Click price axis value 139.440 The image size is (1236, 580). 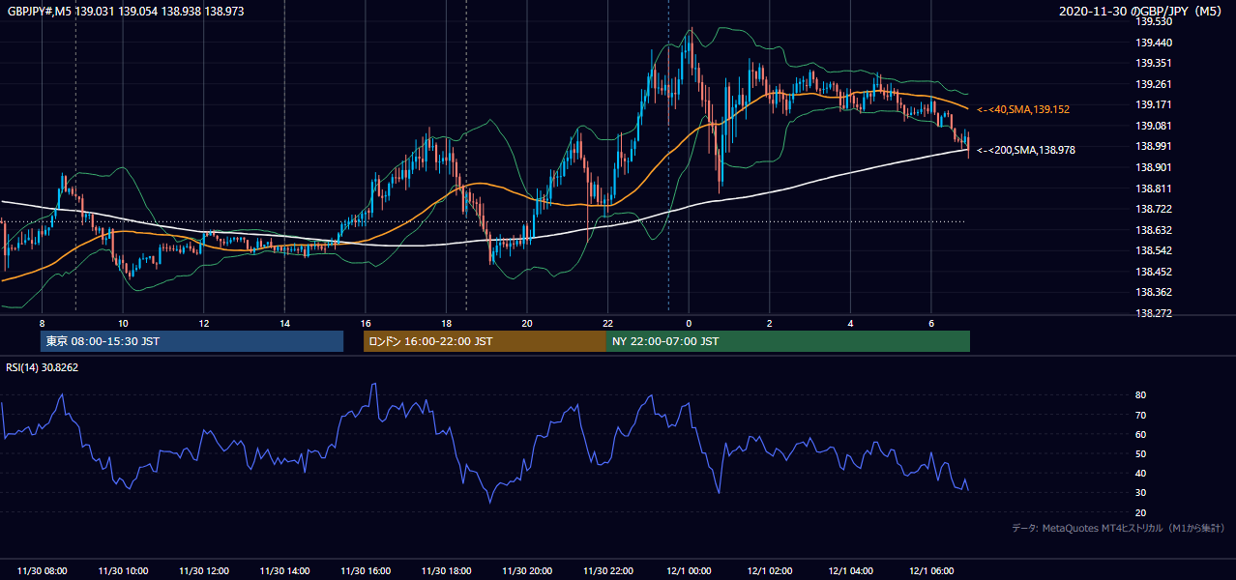(x=1155, y=43)
